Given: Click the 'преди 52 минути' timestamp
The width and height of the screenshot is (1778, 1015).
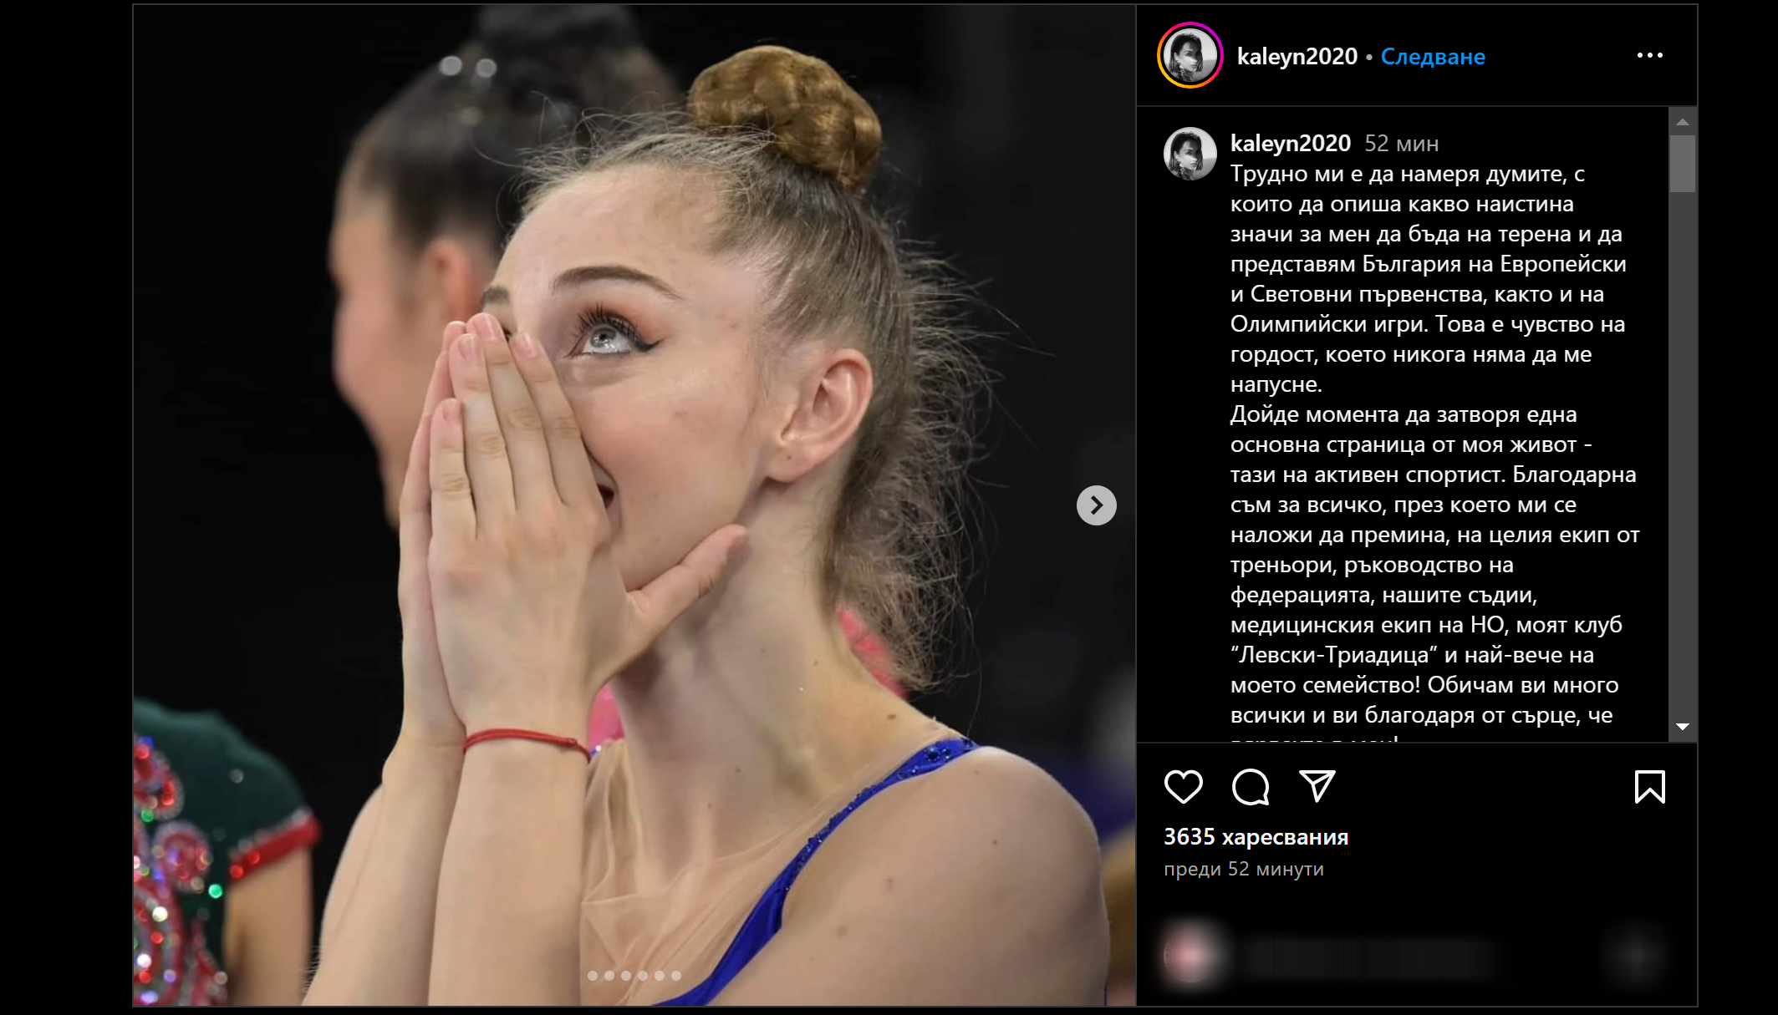Looking at the screenshot, I should (x=1243, y=869).
